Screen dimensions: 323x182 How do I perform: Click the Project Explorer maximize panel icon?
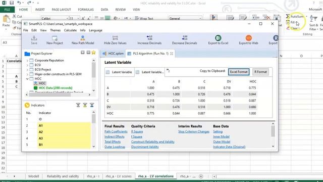click(88, 53)
